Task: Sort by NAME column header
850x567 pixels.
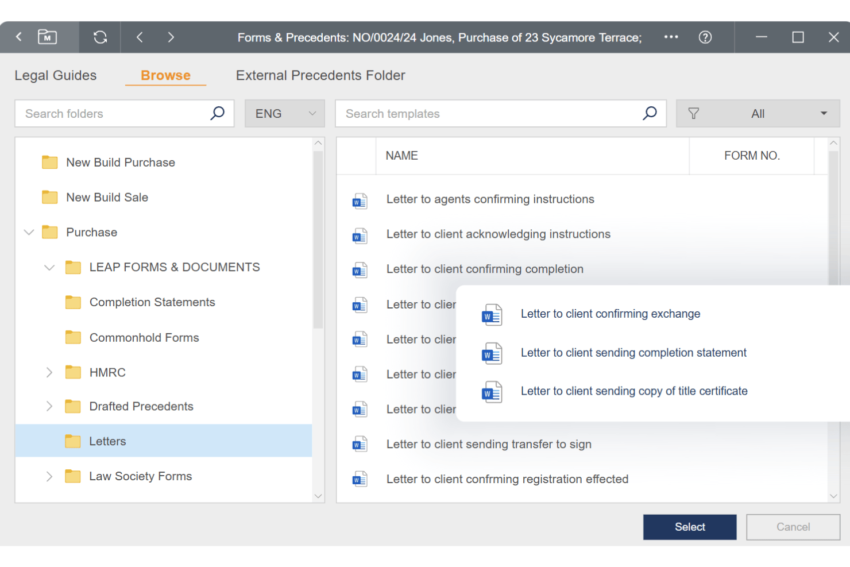Action: tap(401, 156)
